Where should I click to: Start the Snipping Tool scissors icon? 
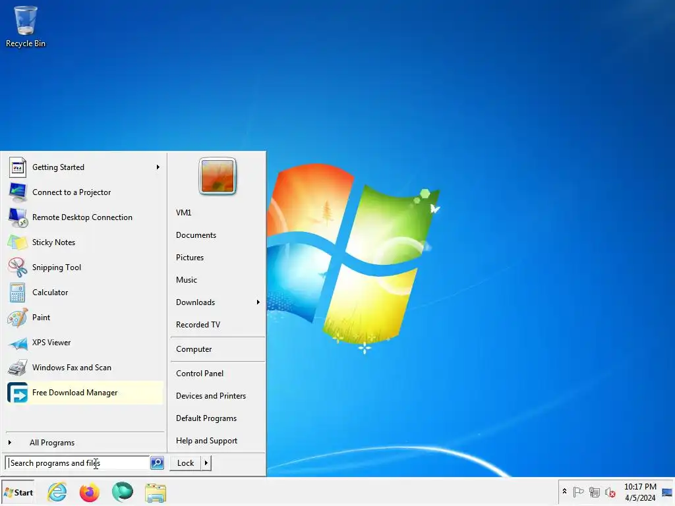click(18, 267)
